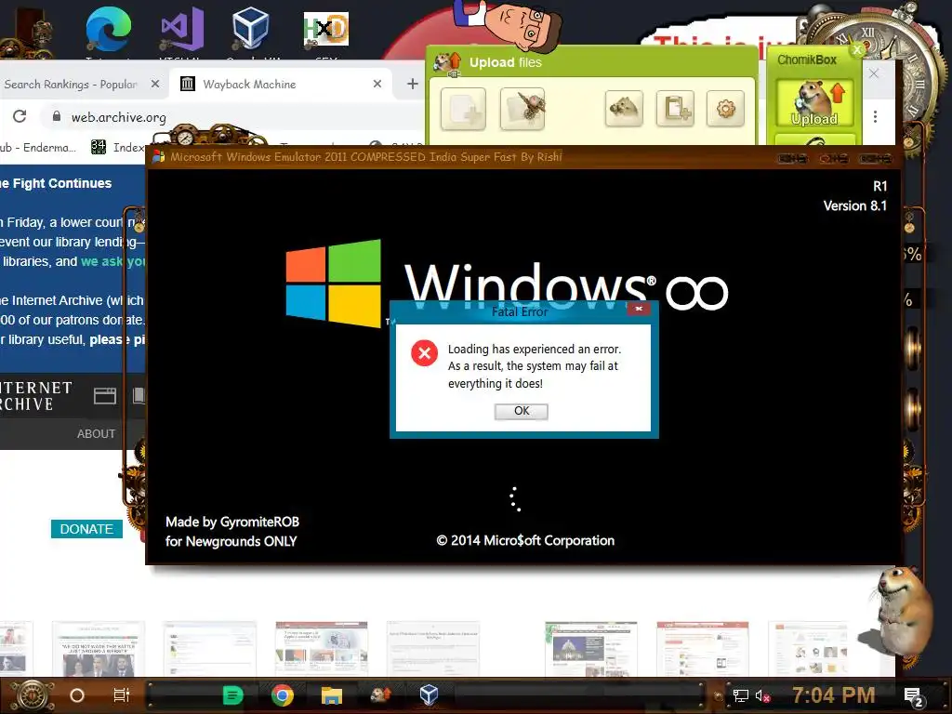The width and height of the screenshot is (952, 714).
Task: Open File Explorer from the taskbar
Action: click(332, 695)
